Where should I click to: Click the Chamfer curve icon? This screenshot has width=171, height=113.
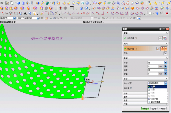click(52, 13)
